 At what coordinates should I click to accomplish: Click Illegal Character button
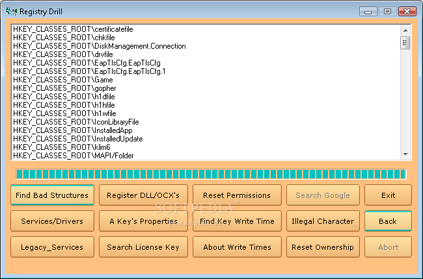tap(323, 221)
